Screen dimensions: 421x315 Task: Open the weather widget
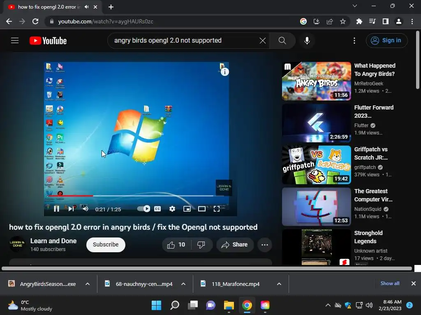point(30,305)
